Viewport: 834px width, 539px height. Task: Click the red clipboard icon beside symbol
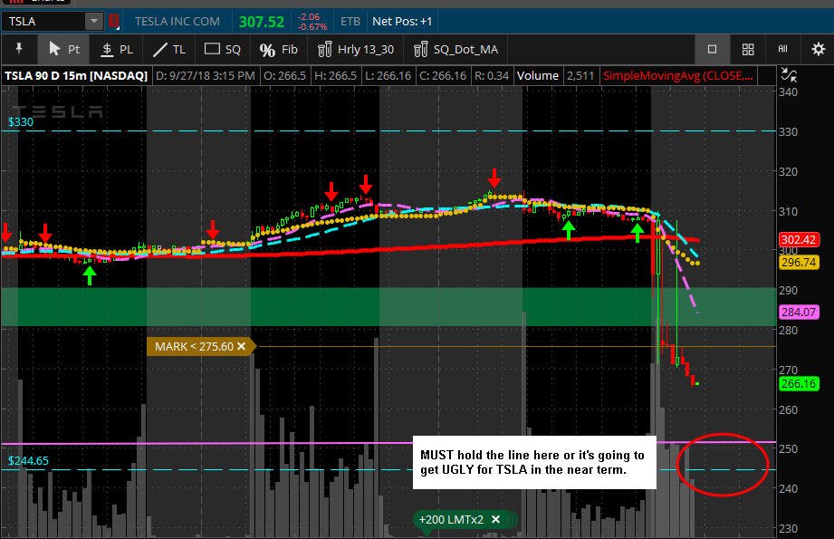[x=113, y=21]
